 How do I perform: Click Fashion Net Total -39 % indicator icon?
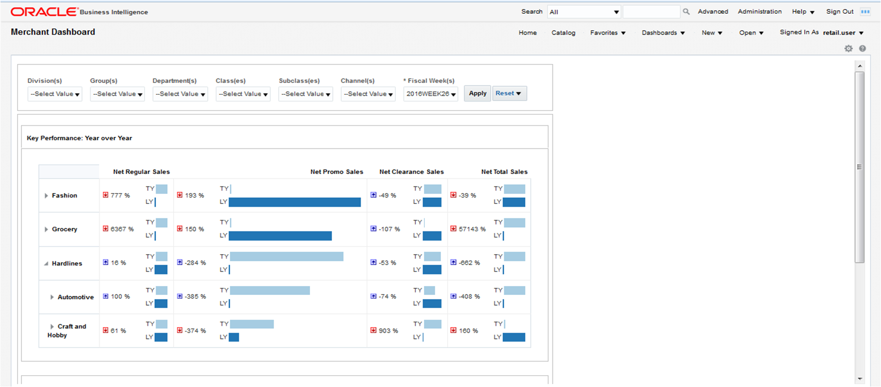pos(454,195)
